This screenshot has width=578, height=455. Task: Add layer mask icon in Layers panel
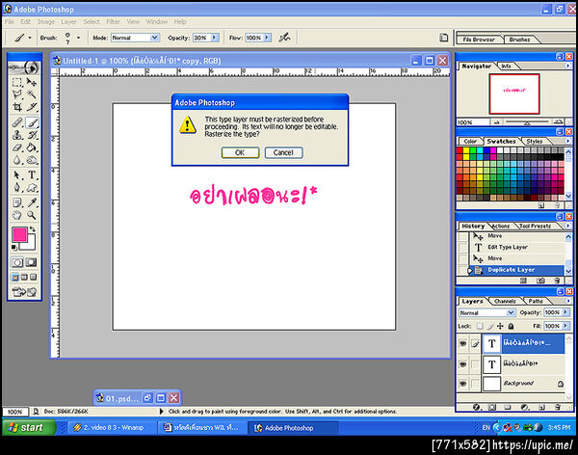click(491, 407)
